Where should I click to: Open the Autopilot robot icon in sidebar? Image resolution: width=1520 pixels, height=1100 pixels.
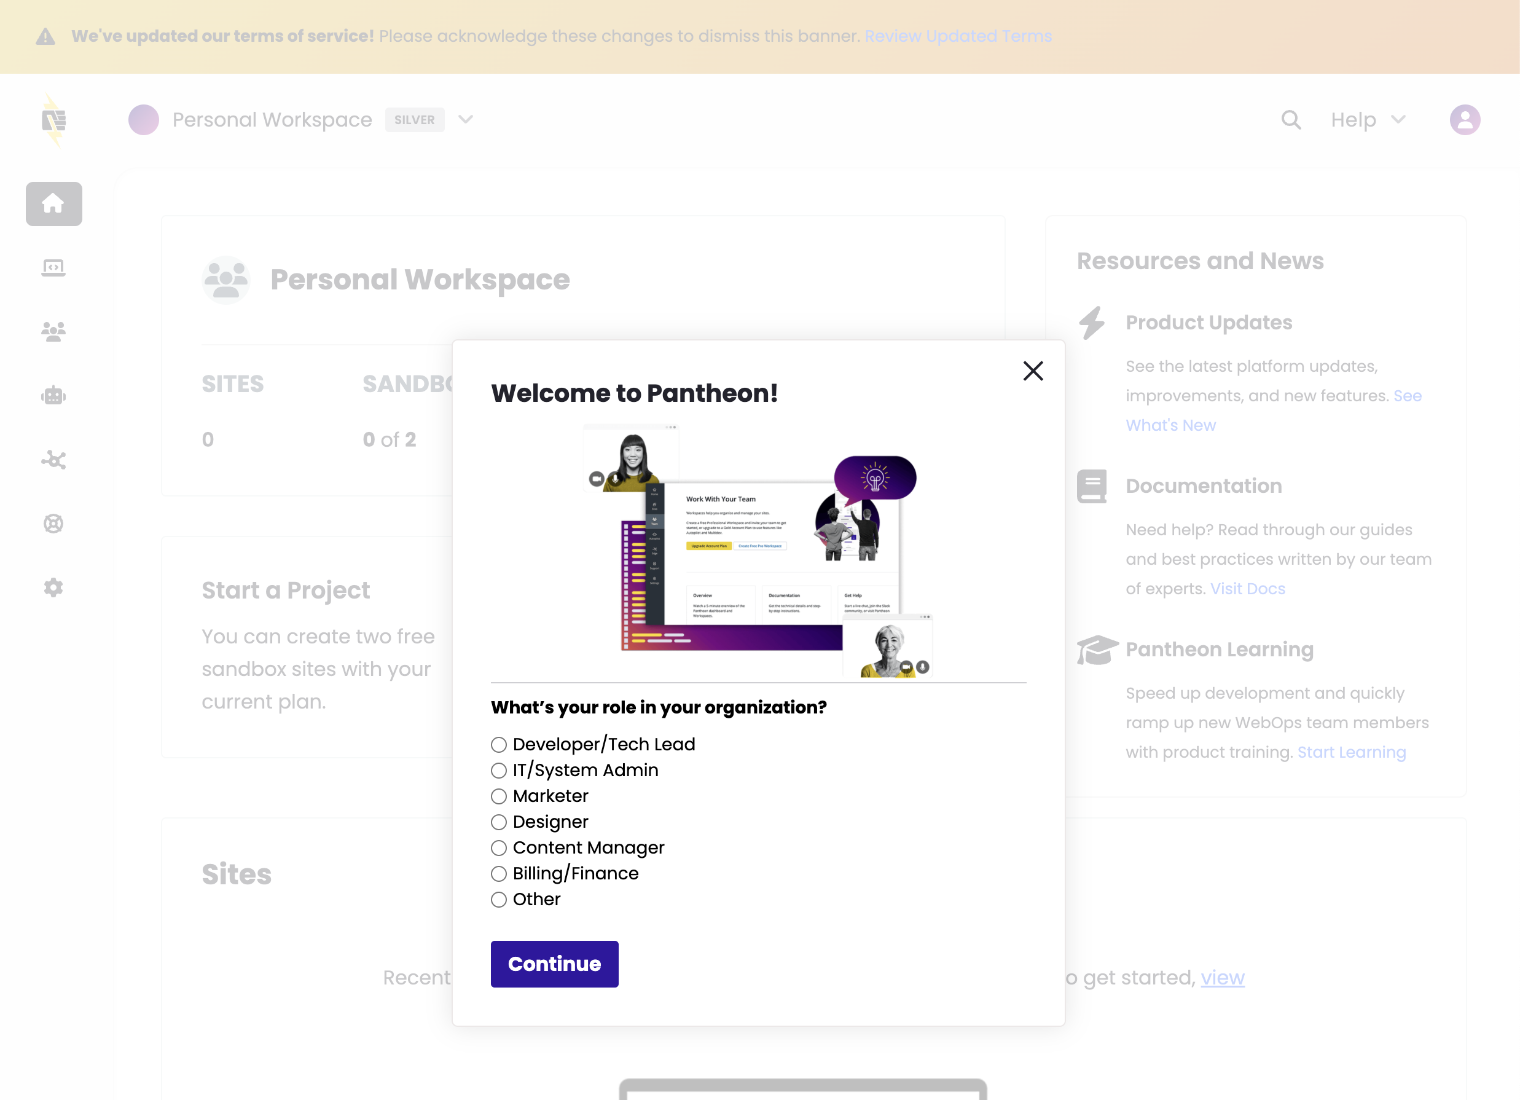(53, 396)
